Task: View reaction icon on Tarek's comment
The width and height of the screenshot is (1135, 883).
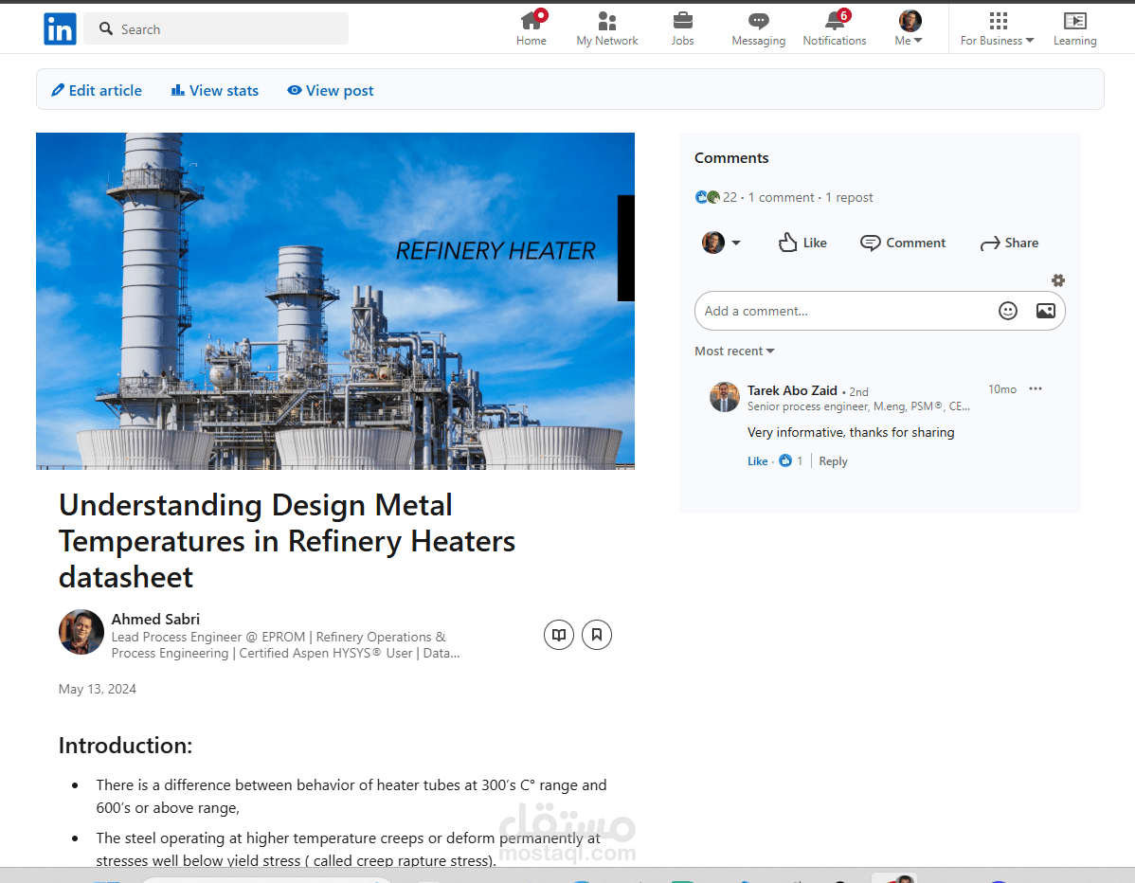Action: pos(785,460)
